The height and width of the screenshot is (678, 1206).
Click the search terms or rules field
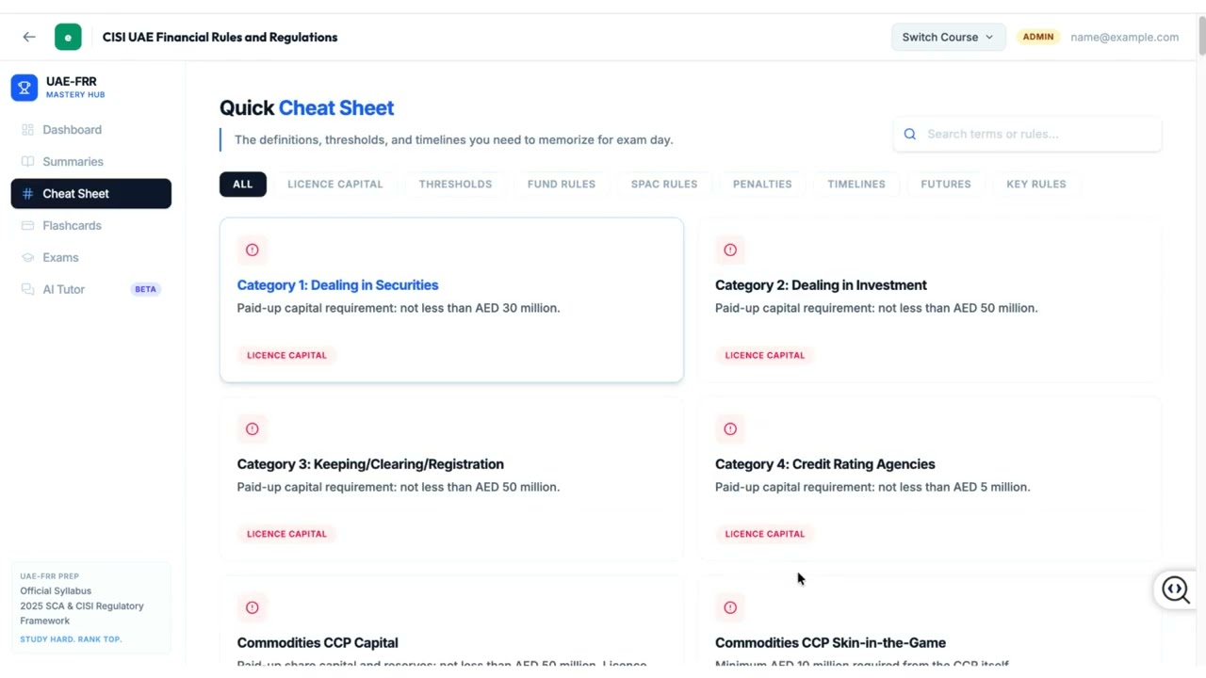pyautogui.click(x=1036, y=134)
